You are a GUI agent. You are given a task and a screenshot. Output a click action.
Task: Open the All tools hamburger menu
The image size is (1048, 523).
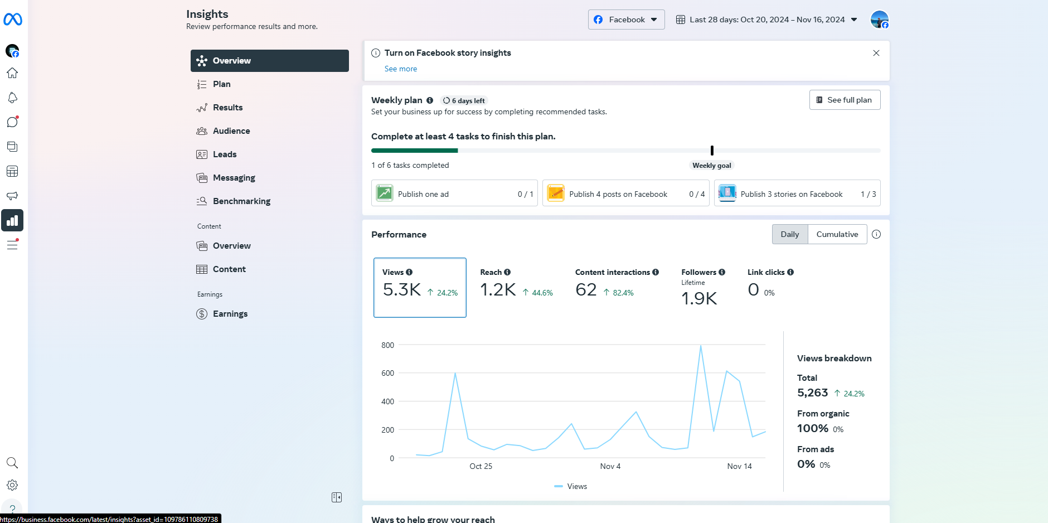12,245
